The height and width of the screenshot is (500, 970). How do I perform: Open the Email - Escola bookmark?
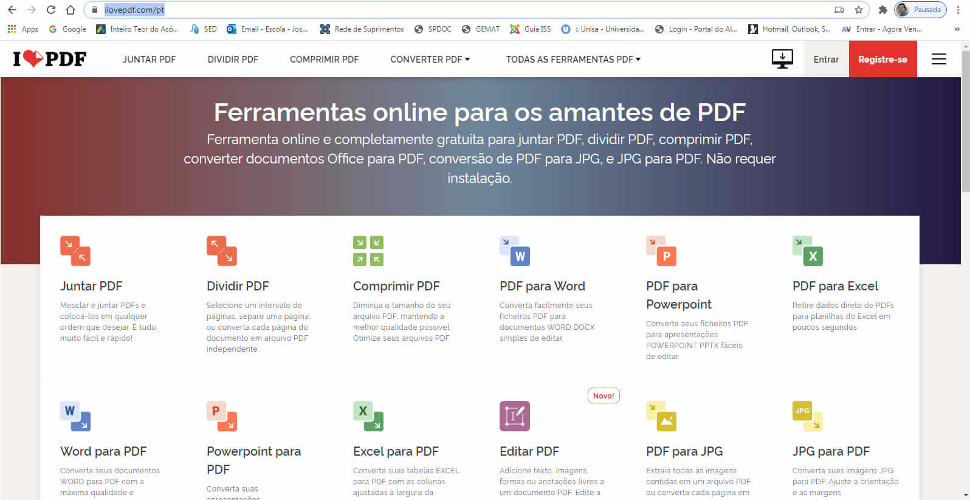[267, 29]
